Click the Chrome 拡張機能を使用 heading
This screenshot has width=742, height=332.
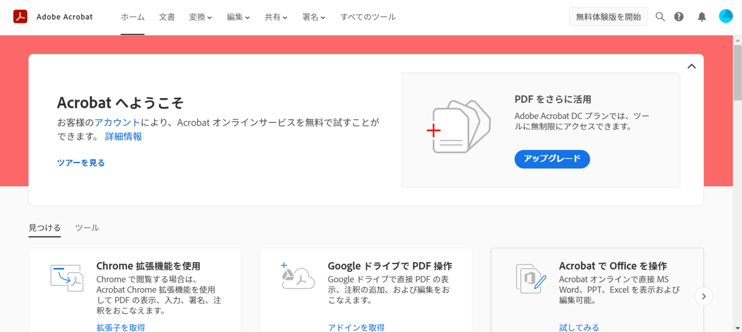pos(148,266)
